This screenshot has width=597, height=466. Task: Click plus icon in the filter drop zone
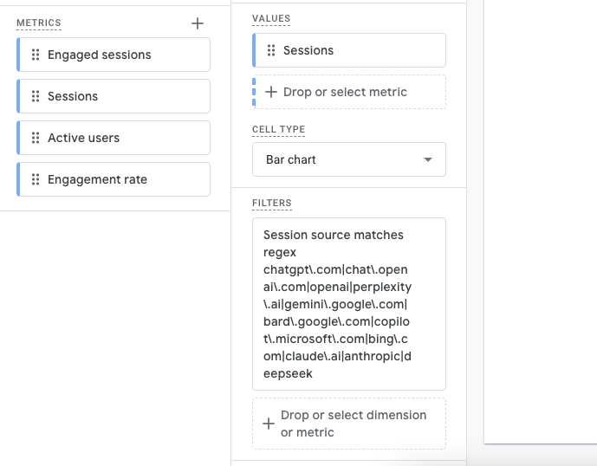coord(268,424)
